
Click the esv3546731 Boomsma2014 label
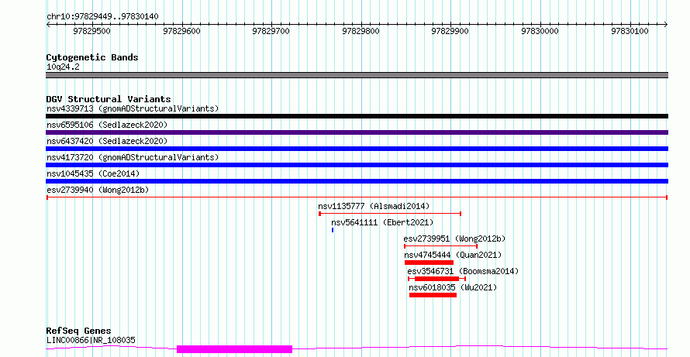463,271
